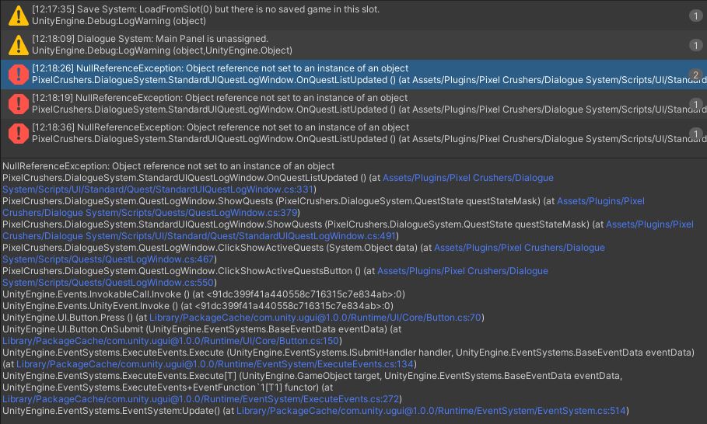Click the count badge on the Main Panel unassigned warning

point(696,45)
